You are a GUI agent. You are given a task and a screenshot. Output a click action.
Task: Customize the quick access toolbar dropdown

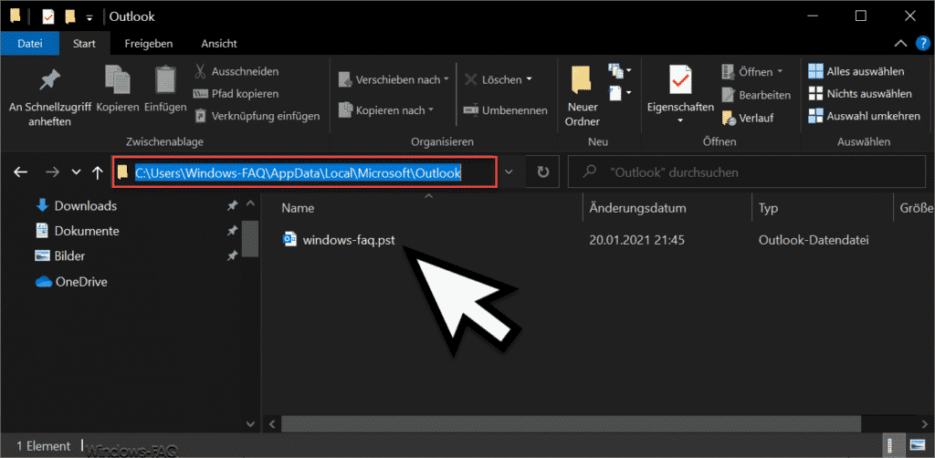point(89,18)
